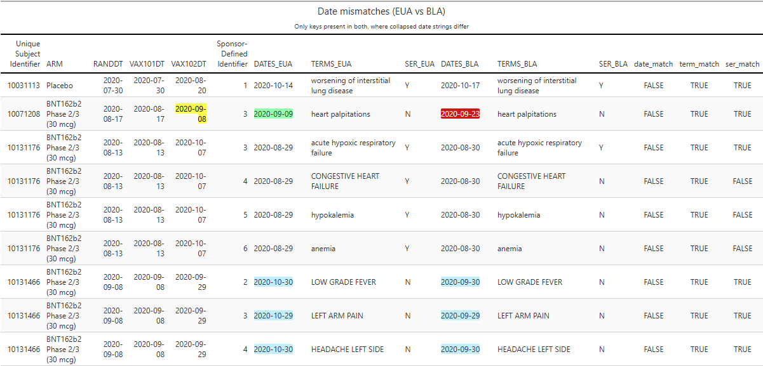Image resolution: width=763 pixels, height=366 pixels.
Task: Select the Placebo ARM cell
Action: 60,86
